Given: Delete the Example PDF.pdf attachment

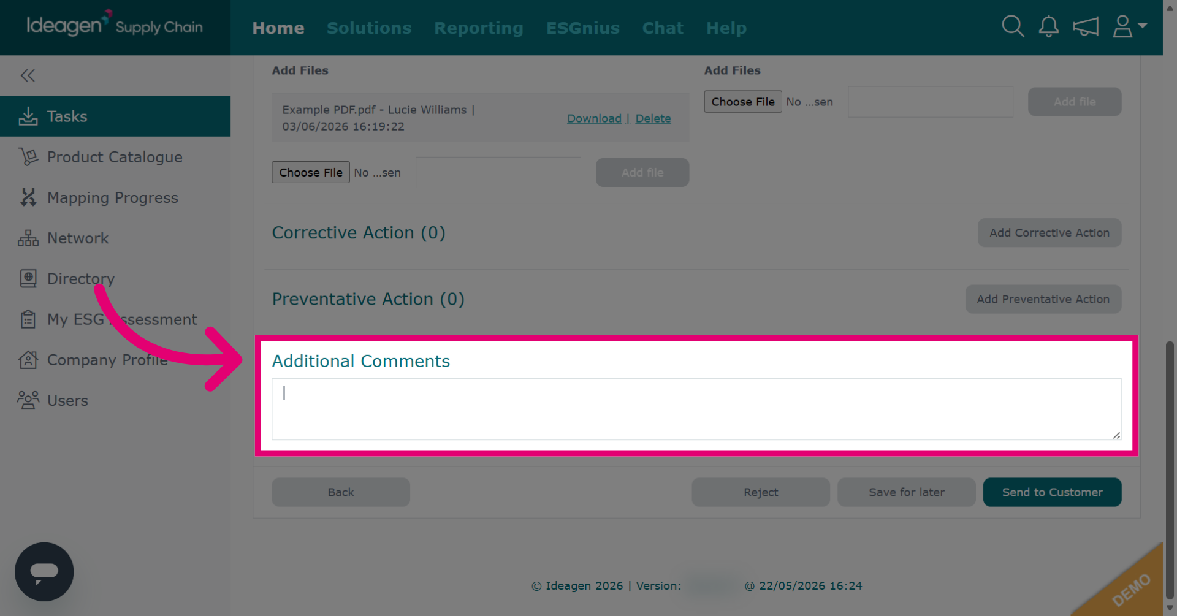Looking at the screenshot, I should point(653,118).
